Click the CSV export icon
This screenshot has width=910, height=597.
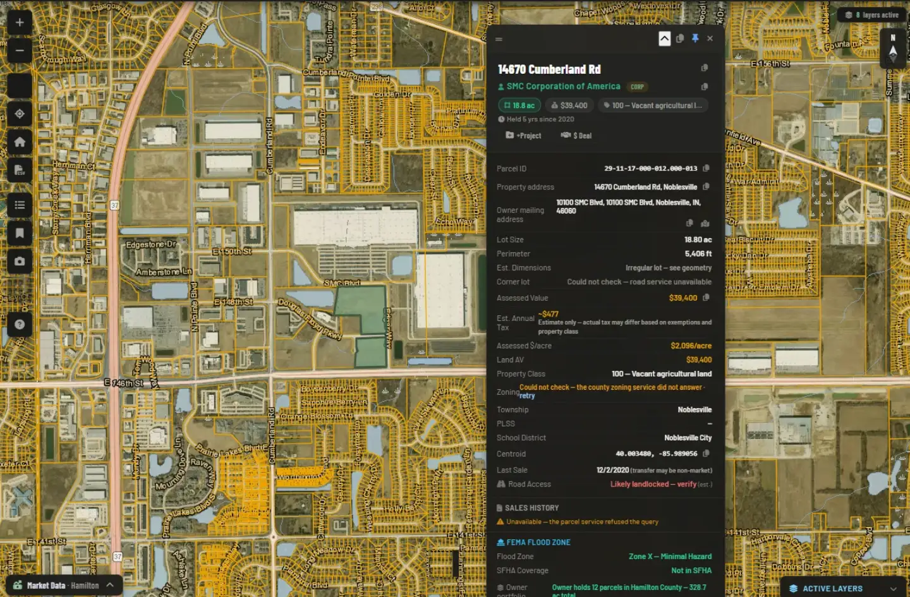tap(20, 170)
